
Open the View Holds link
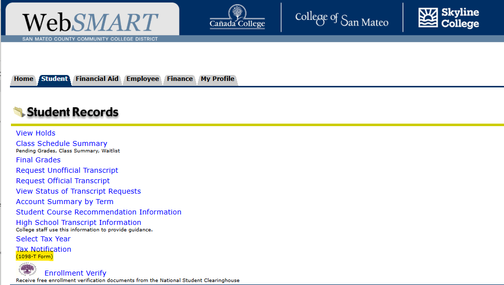[x=36, y=133]
